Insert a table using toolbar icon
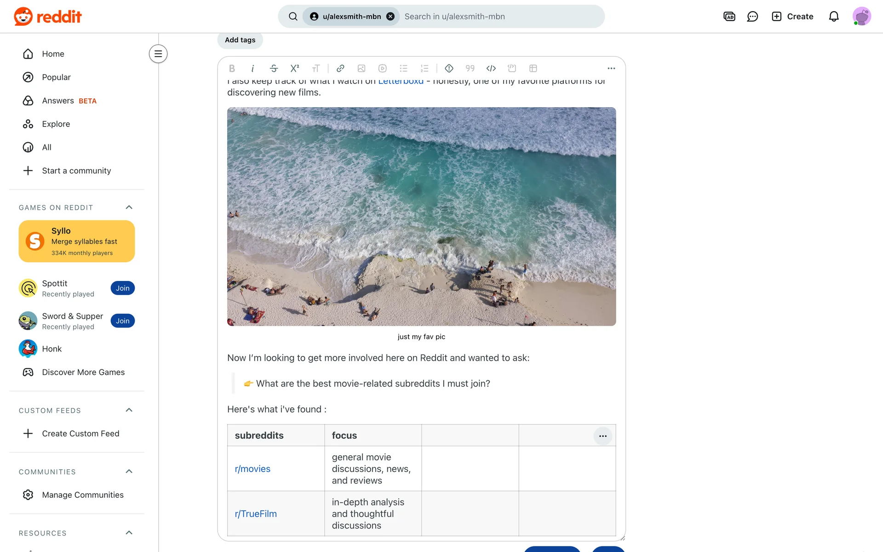The image size is (883, 552). coord(533,69)
